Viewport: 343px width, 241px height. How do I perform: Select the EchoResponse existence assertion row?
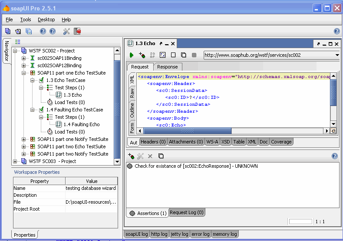(233, 166)
